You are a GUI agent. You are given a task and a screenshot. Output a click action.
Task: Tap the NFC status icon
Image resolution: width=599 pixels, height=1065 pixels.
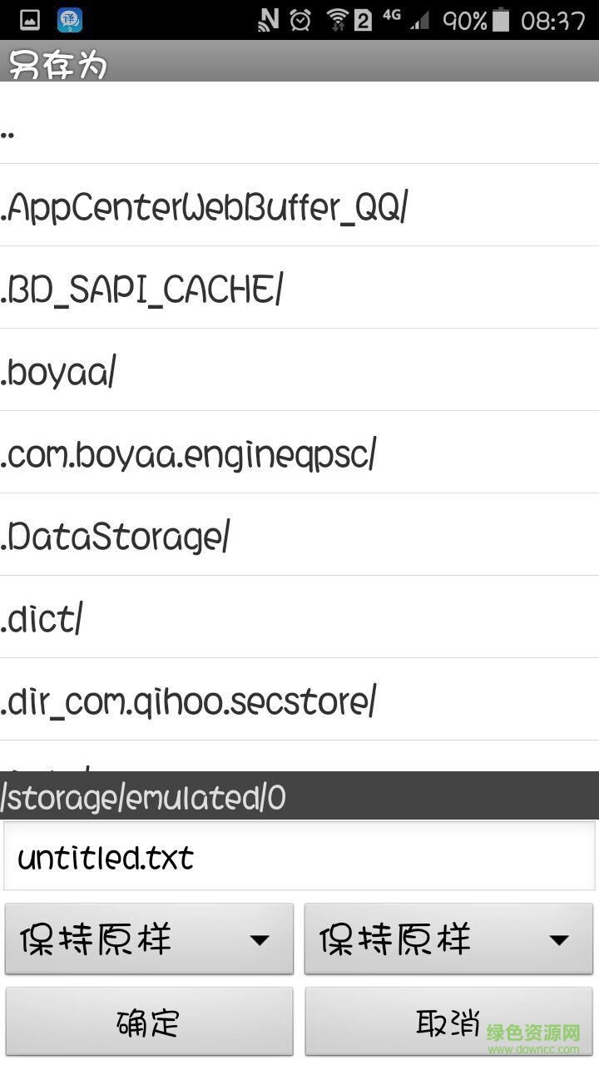click(269, 20)
